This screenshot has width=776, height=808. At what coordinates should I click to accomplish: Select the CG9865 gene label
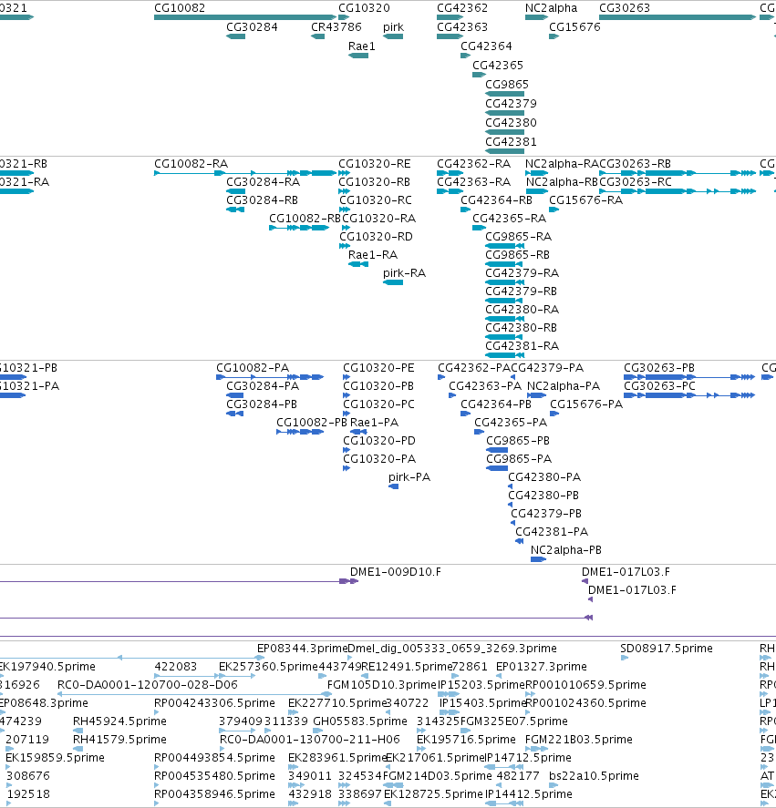tap(507, 85)
